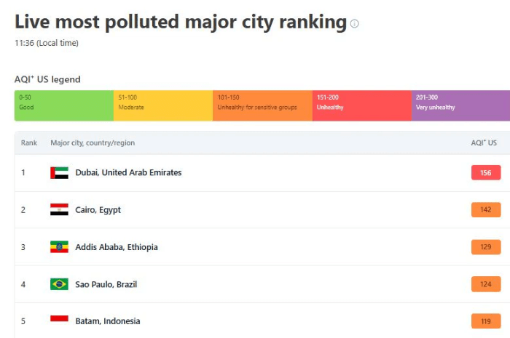Select Addis Ababa, Ethiopia in the ranking
Viewport: 510px width, 338px height.
coord(116,247)
